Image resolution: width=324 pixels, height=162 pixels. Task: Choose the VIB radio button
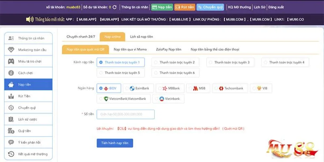point(254,88)
